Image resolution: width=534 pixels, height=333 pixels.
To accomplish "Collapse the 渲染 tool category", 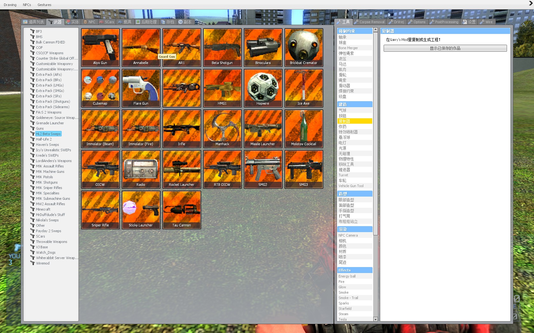I will (355, 229).
